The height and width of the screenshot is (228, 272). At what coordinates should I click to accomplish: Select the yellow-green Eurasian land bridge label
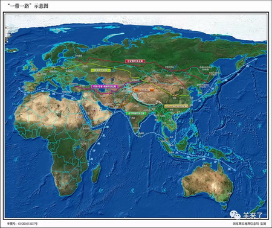[101, 71]
